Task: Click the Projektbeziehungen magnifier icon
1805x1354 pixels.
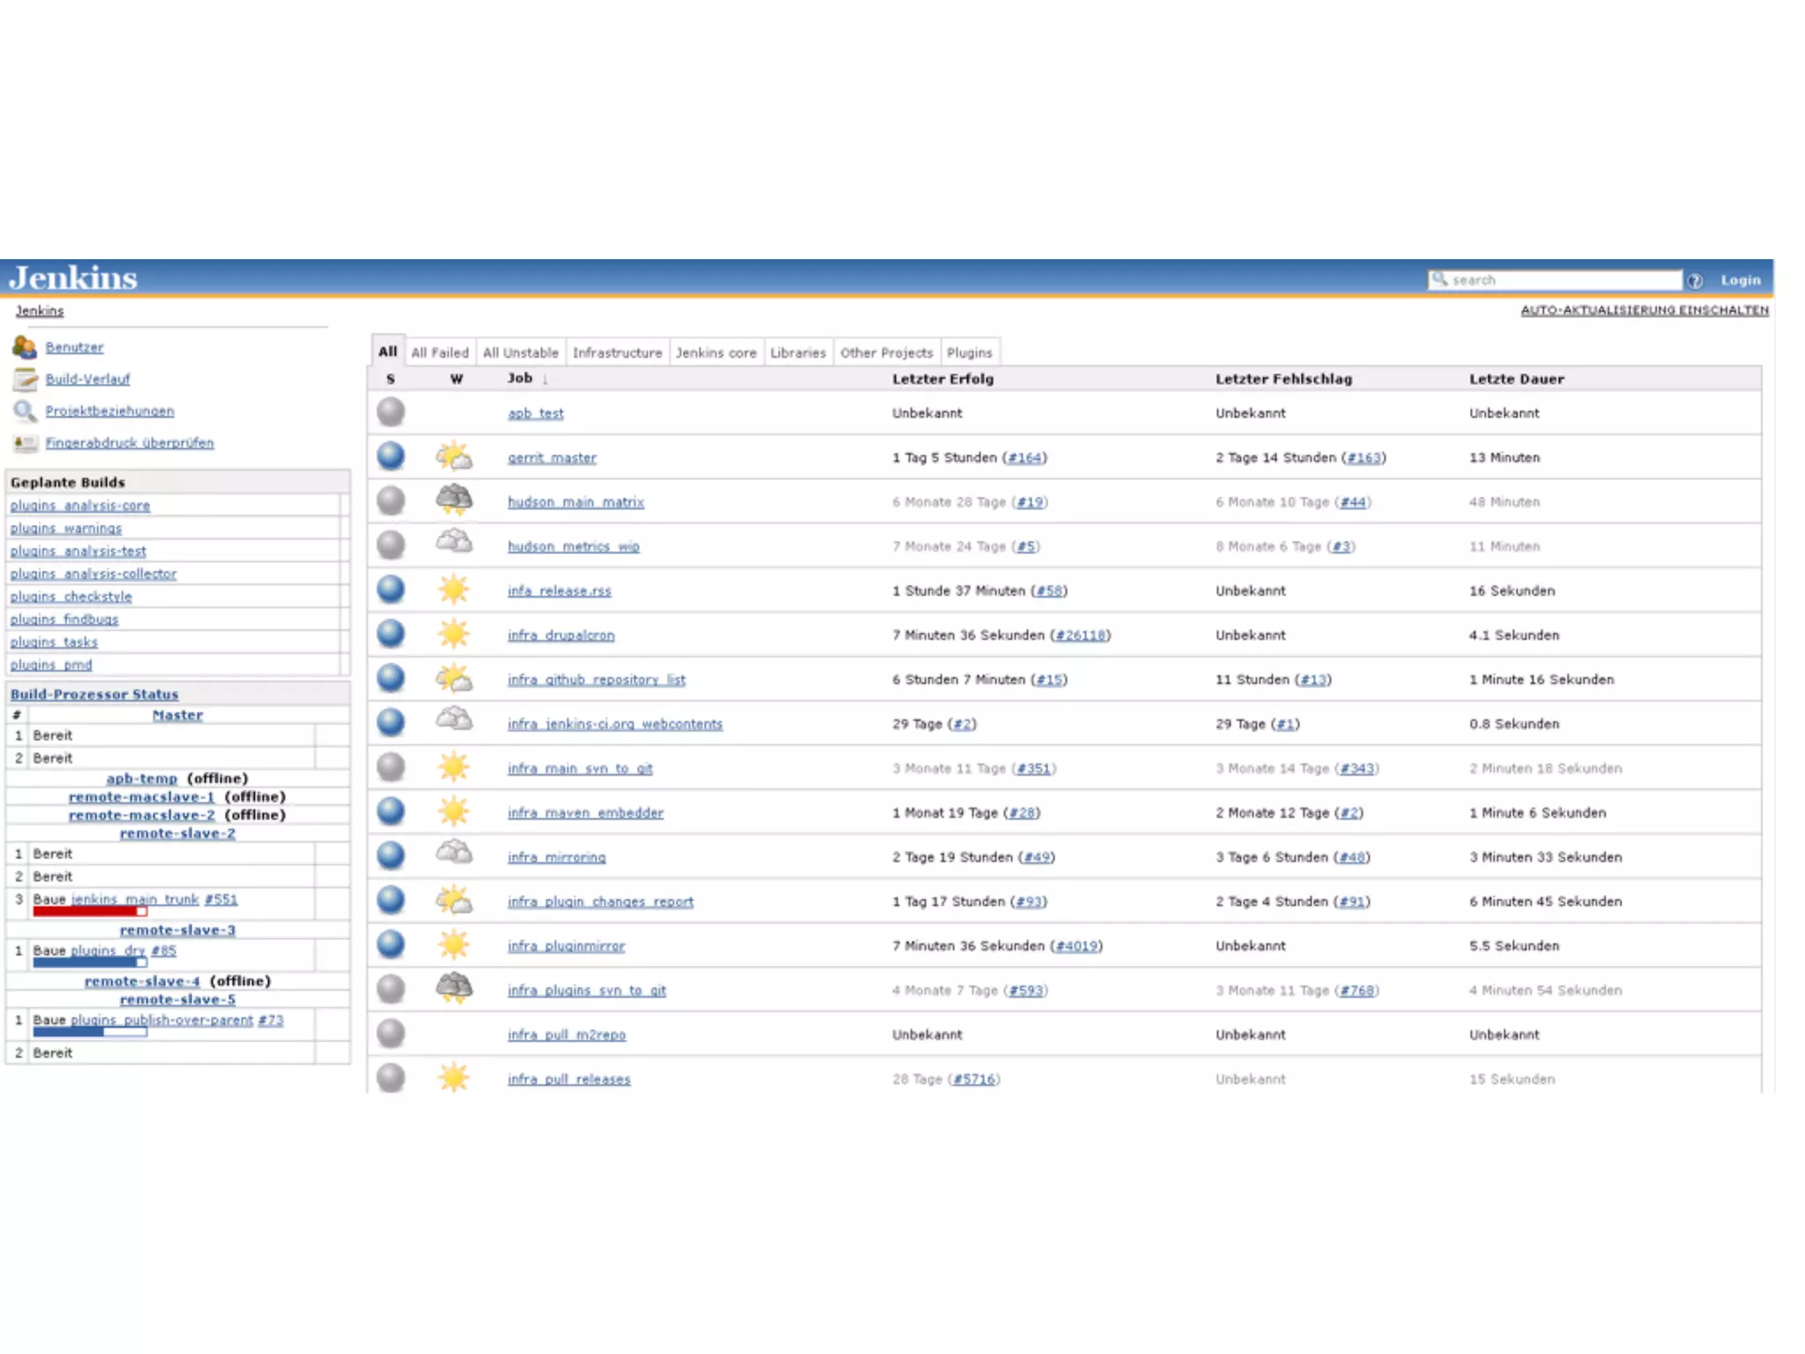Action: pyautogui.click(x=24, y=411)
